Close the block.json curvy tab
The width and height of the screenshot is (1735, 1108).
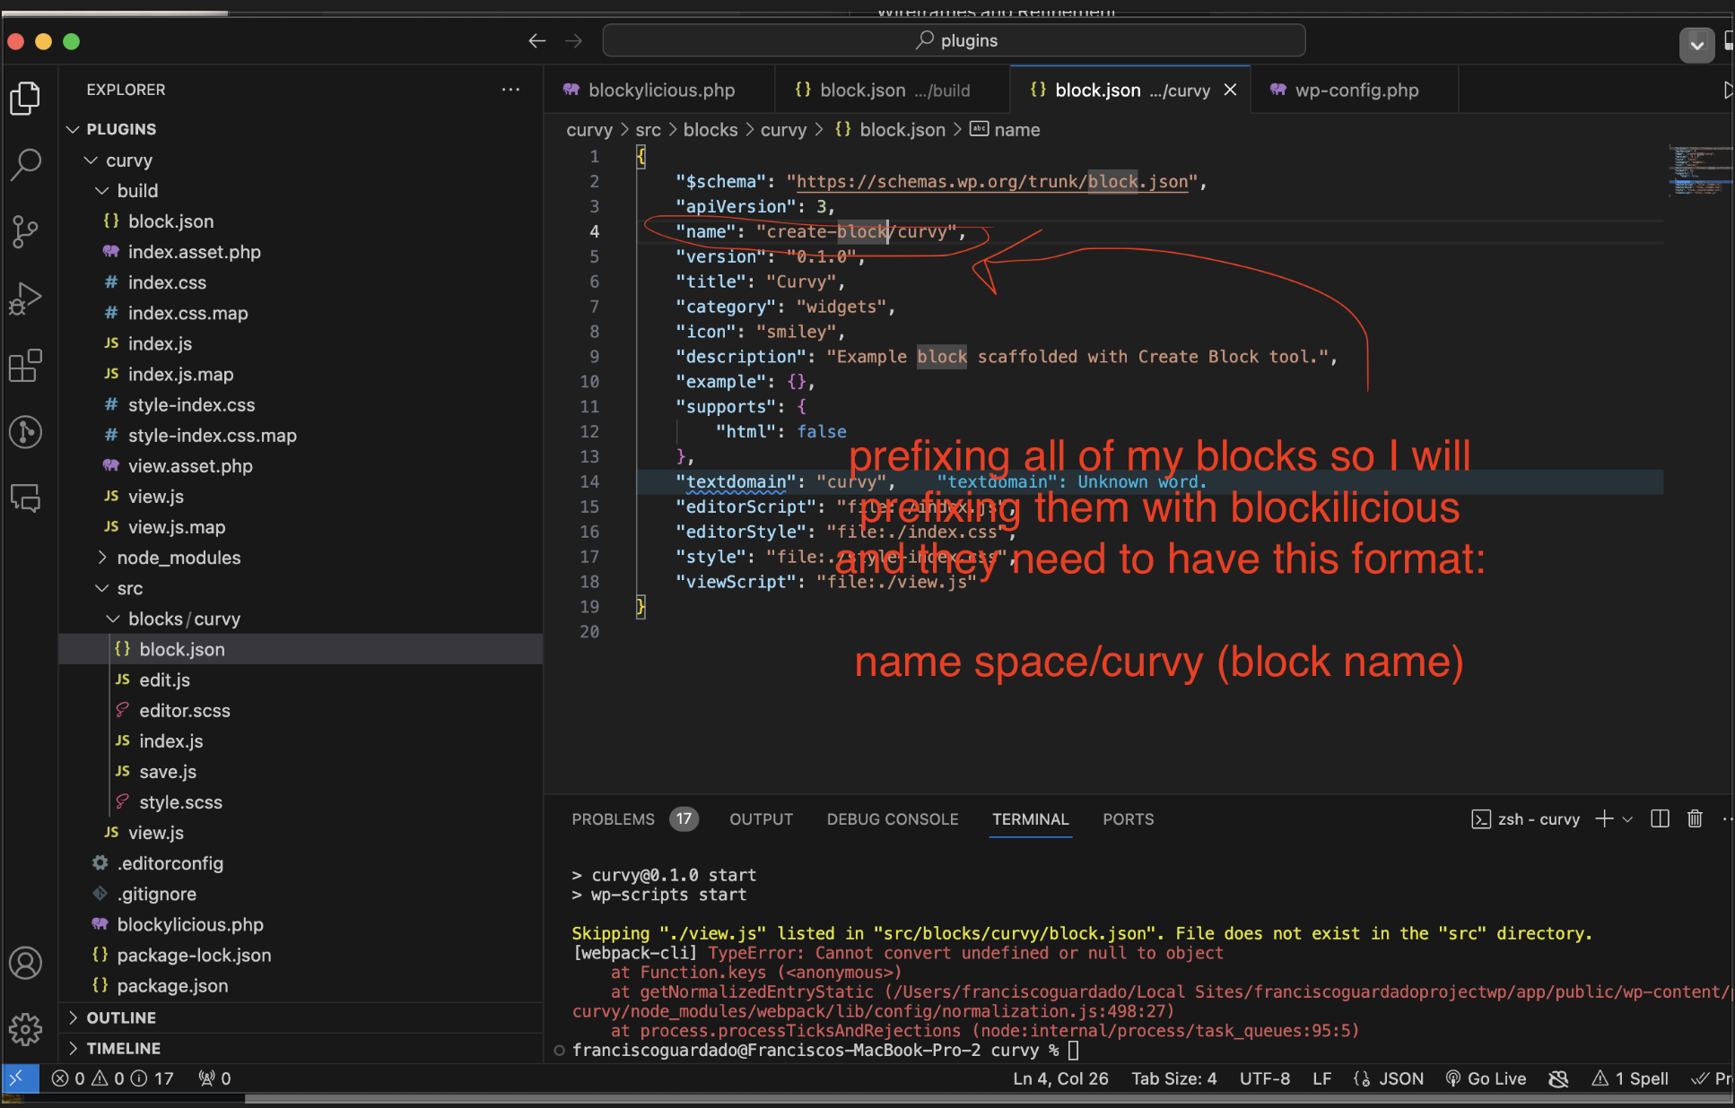(1231, 90)
